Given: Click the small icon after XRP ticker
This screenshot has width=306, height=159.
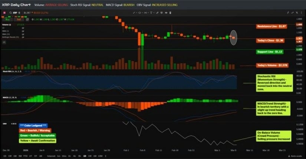Looking at the screenshot, I should click(20, 13).
